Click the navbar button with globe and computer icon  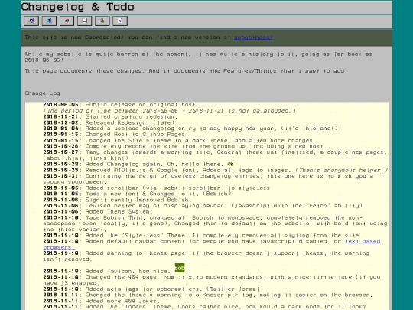(49, 21)
